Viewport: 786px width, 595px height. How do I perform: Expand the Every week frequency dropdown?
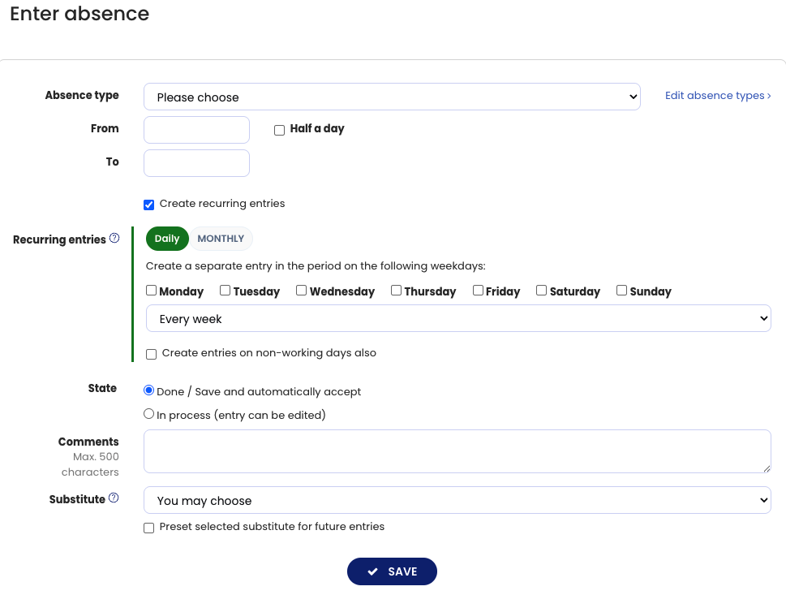tap(458, 319)
